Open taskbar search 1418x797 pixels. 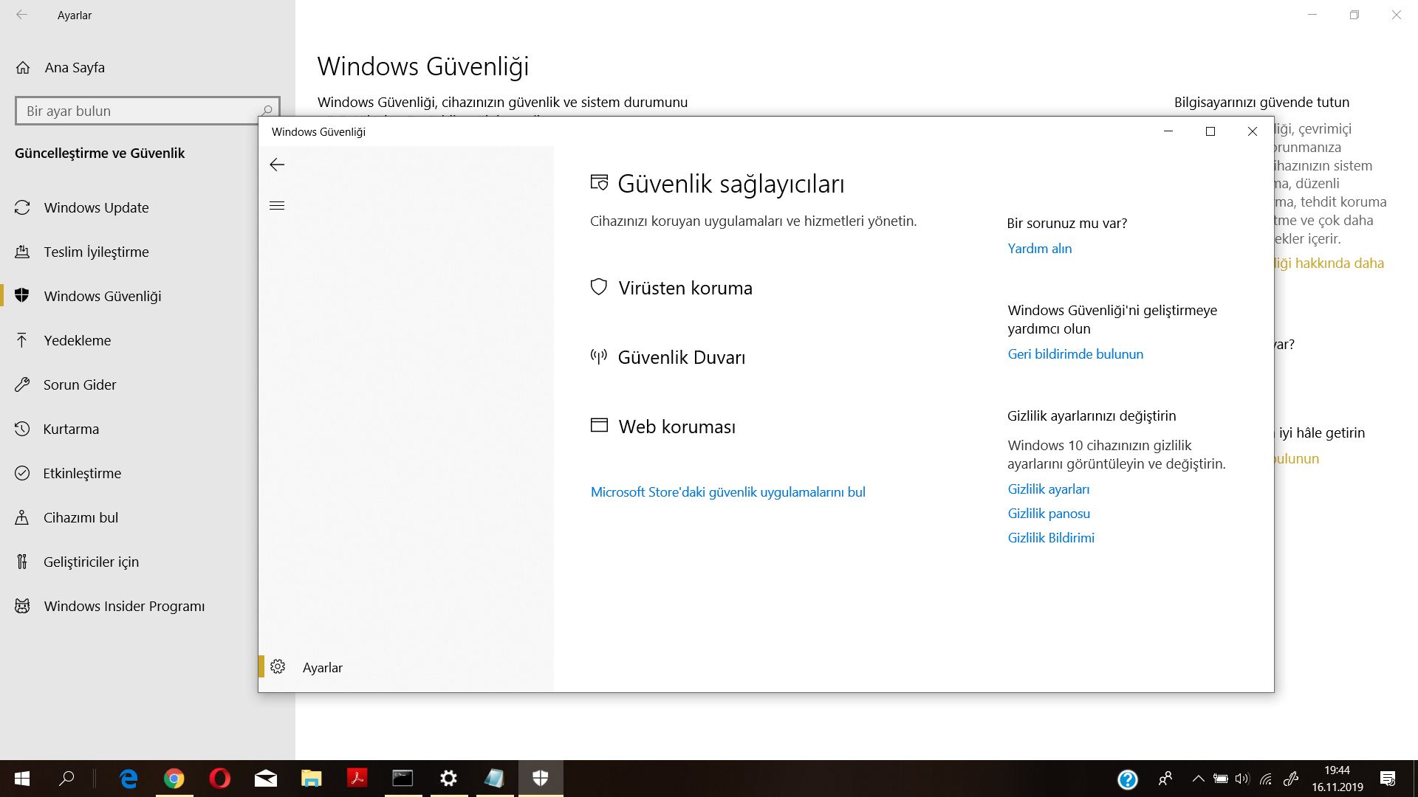tap(66, 779)
